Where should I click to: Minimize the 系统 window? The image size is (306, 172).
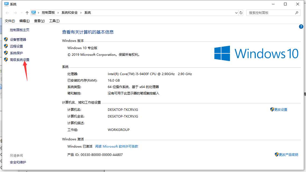coord(273,4)
